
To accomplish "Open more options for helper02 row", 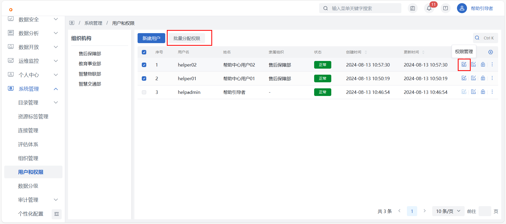I will coord(492,65).
